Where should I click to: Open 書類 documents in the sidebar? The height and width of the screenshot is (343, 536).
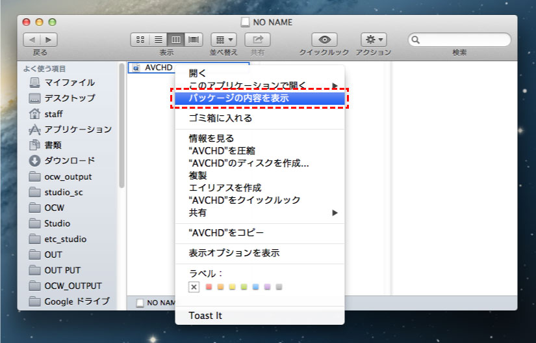[x=45, y=145]
